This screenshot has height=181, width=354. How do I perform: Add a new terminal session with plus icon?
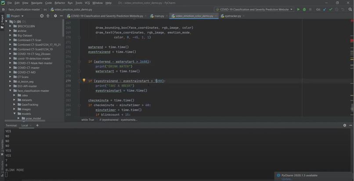pos(37,125)
